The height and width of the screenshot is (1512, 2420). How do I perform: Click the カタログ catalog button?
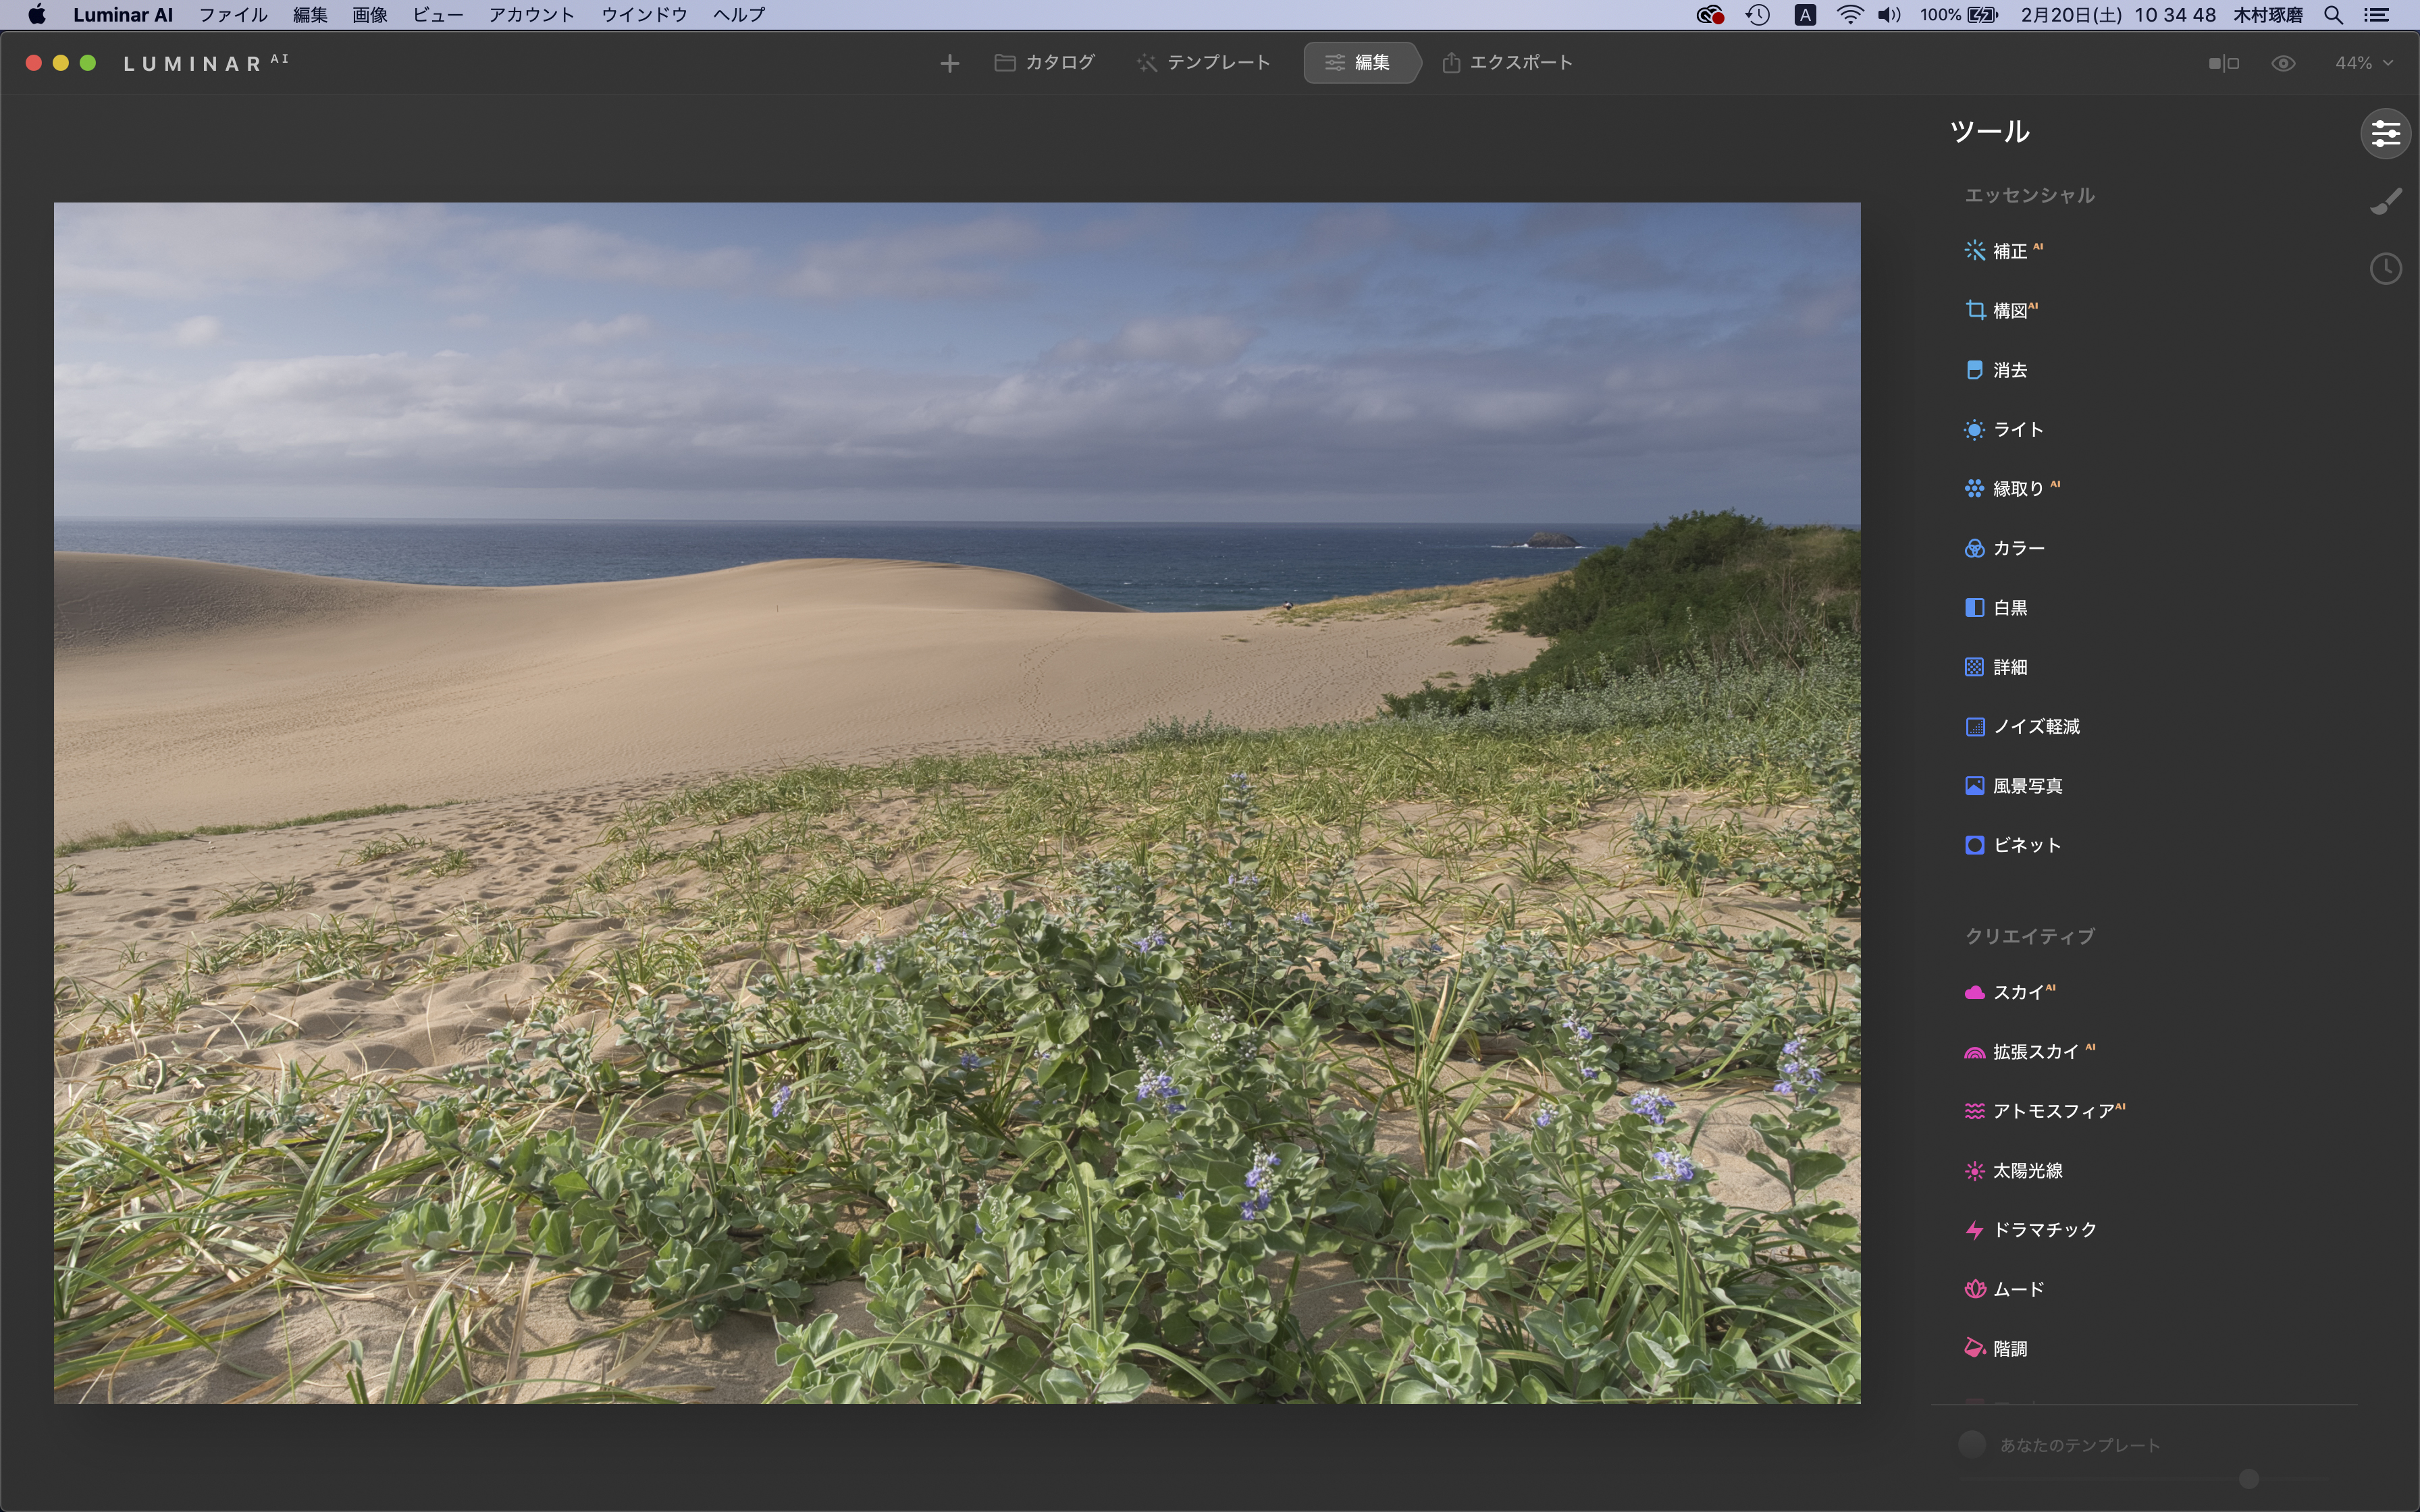click(x=1045, y=63)
